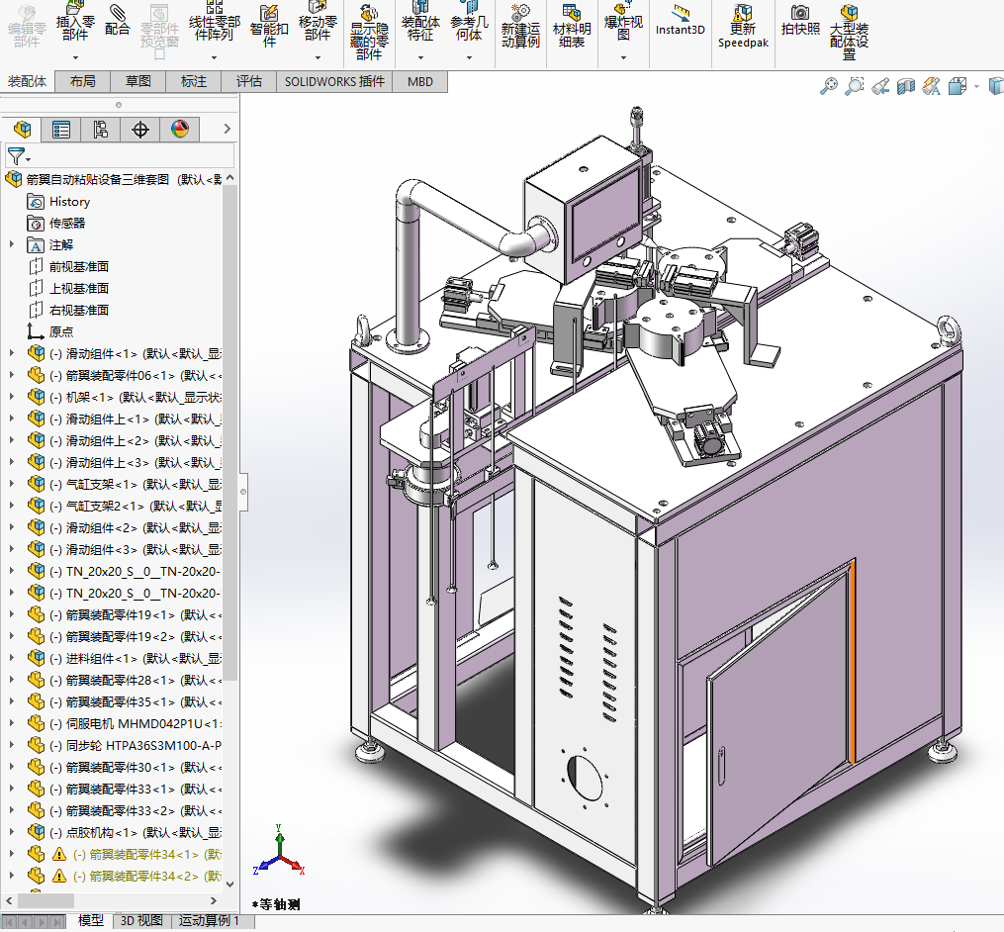The width and height of the screenshot is (1004, 932).
Task: Select the 配合 (Mate) tool
Action: coord(118,20)
